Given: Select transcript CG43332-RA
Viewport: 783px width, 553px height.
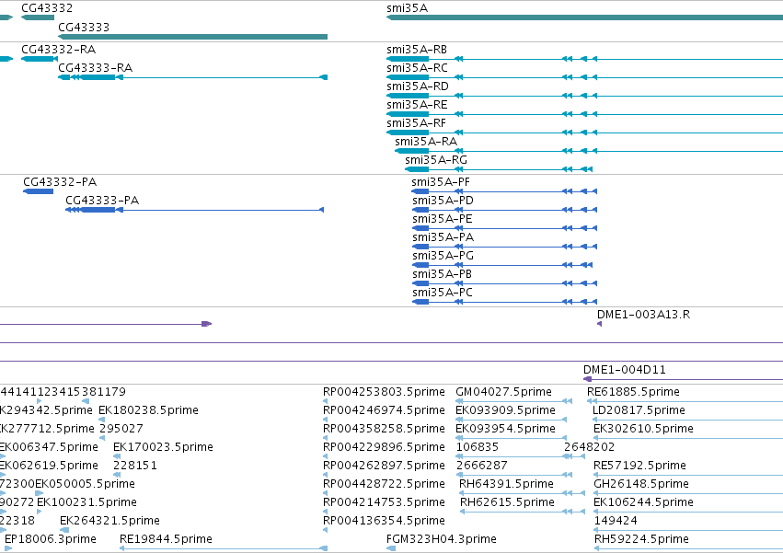Looking at the screenshot, I should click(58, 50).
